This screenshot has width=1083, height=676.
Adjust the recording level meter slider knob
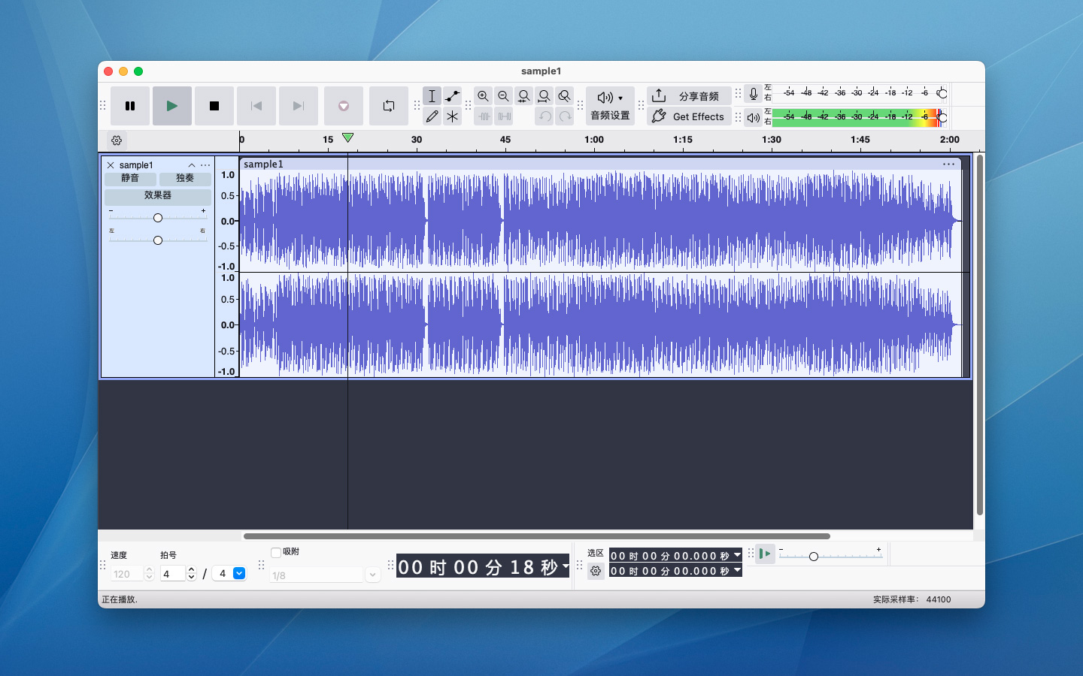click(942, 93)
